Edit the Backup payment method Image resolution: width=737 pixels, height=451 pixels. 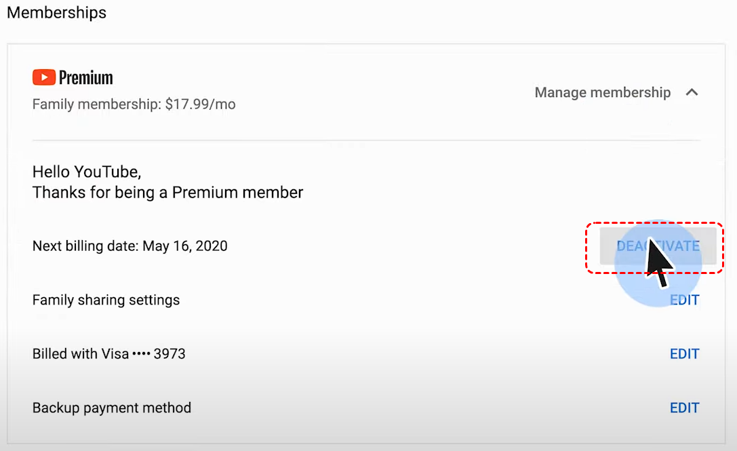(x=684, y=408)
